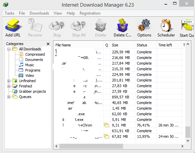The width and height of the screenshot is (195, 153).
Task: Sort by the Time left column header
Action: click(x=169, y=45)
